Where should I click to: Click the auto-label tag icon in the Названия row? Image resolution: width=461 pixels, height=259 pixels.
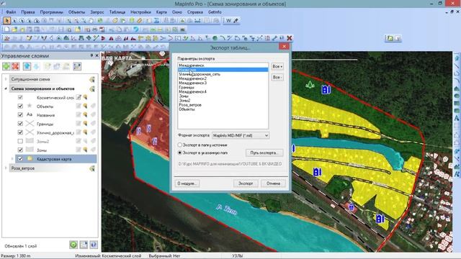pyautogui.click(x=93, y=115)
